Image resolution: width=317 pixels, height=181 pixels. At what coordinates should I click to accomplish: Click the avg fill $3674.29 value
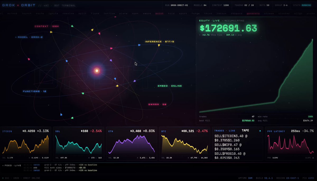308,121
